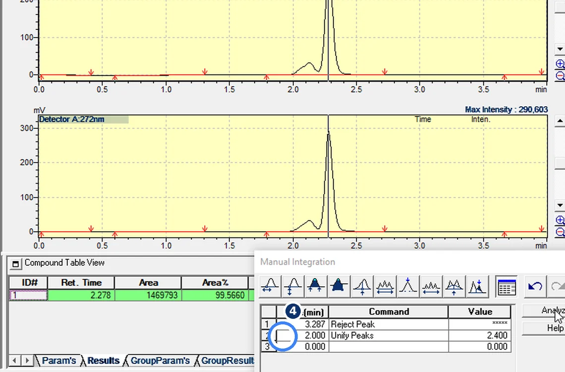Switch to the Results tab
The image size is (565, 372).
pos(103,361)
